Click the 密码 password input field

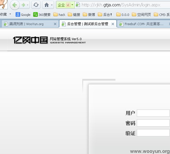[153, 123]
